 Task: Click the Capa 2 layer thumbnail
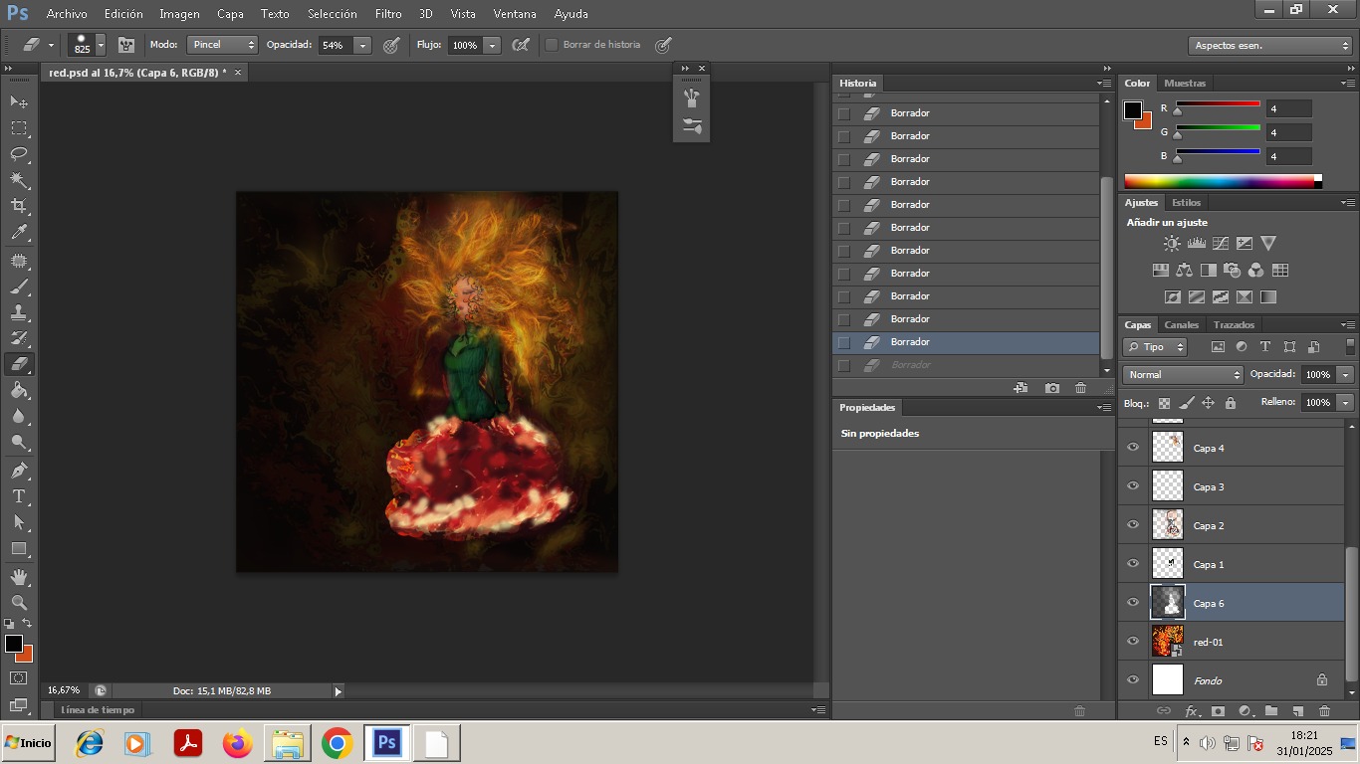pyautogui.click(x=1168, y=525)
